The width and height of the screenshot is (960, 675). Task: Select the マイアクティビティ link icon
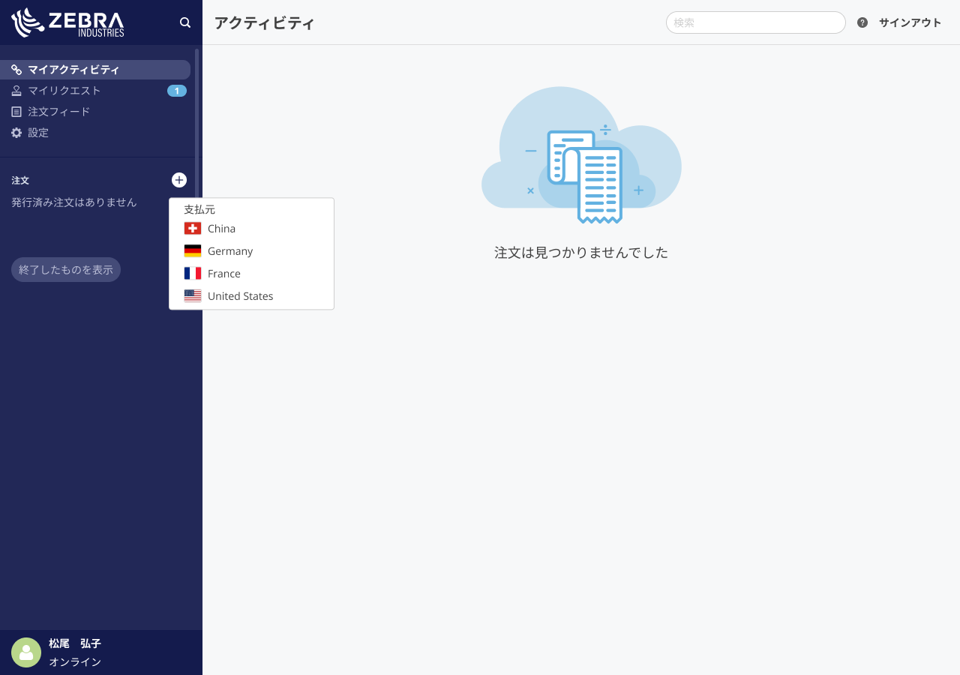point(16,69)
